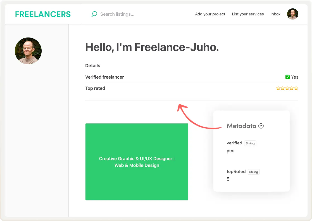This screenshot has width=312, height=221.
Task: Click the FREELANCERS logo
Action: (43, 14)
